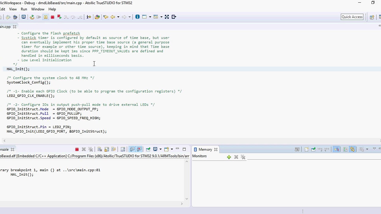Maximize the Console panel

pos(184,149)
